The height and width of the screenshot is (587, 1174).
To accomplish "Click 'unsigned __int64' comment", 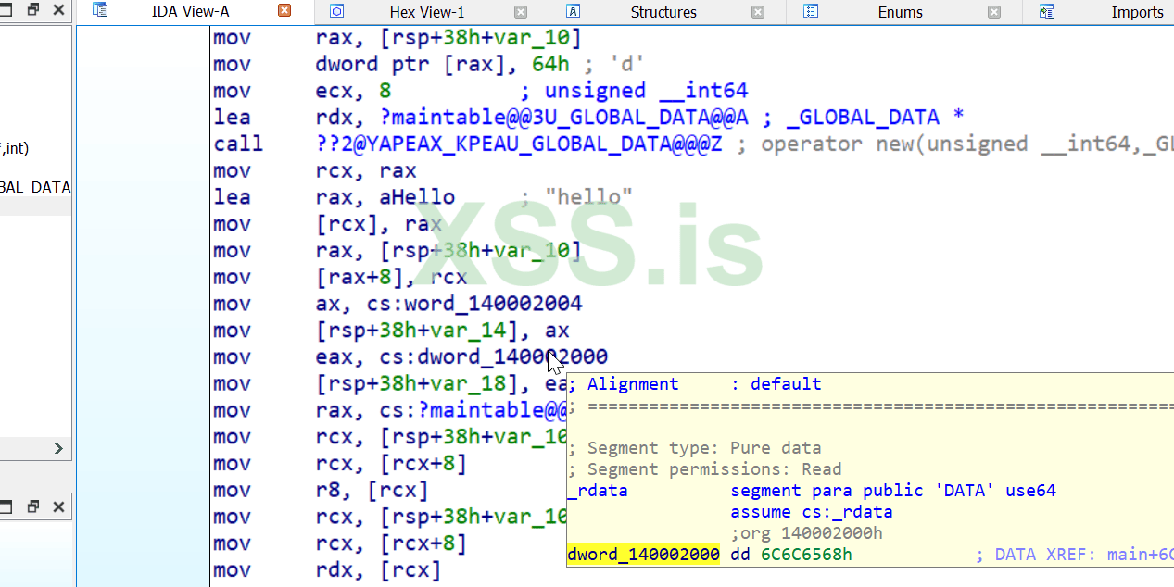I will [647, 91].
